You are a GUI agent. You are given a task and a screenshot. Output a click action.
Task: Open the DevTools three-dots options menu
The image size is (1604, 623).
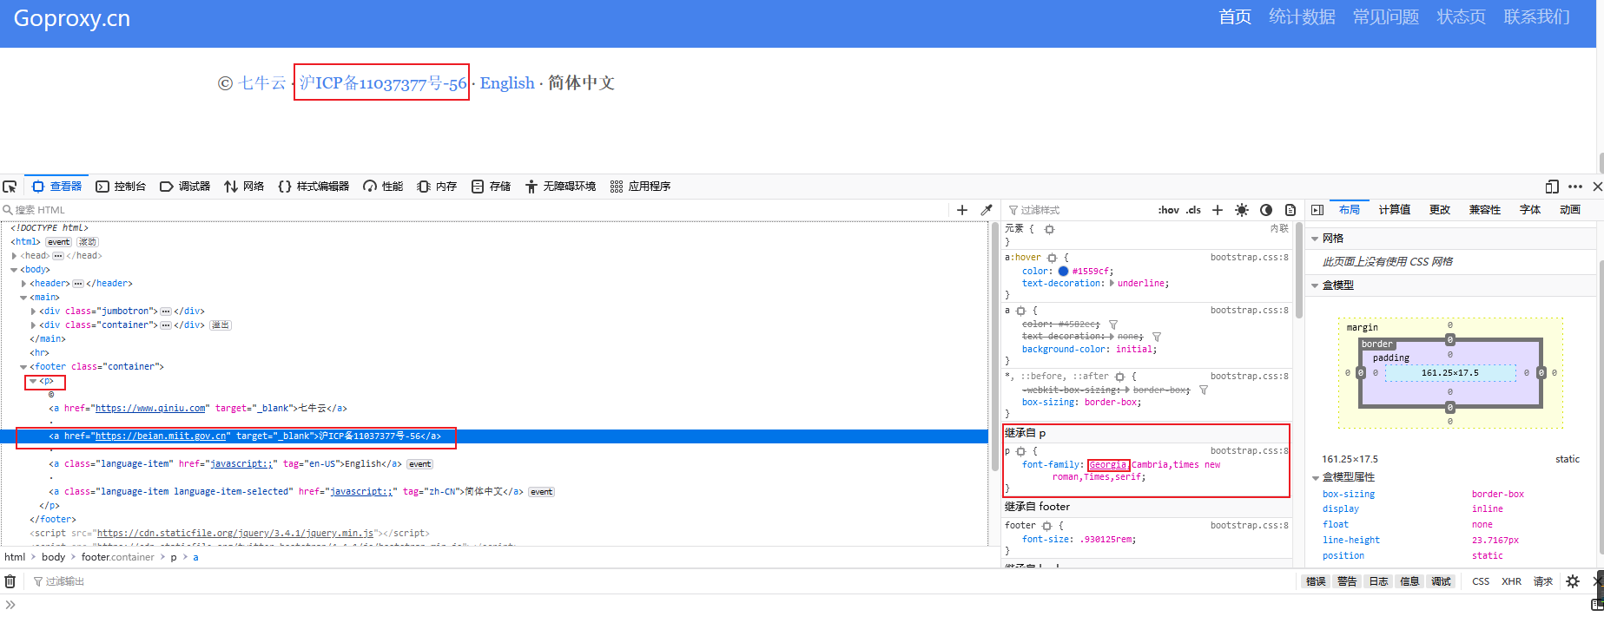(x=1575, y=187)
